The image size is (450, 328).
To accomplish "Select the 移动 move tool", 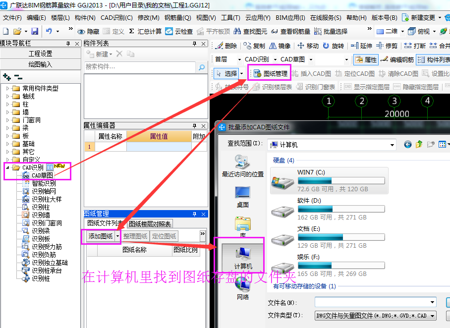I will (308, 46).
